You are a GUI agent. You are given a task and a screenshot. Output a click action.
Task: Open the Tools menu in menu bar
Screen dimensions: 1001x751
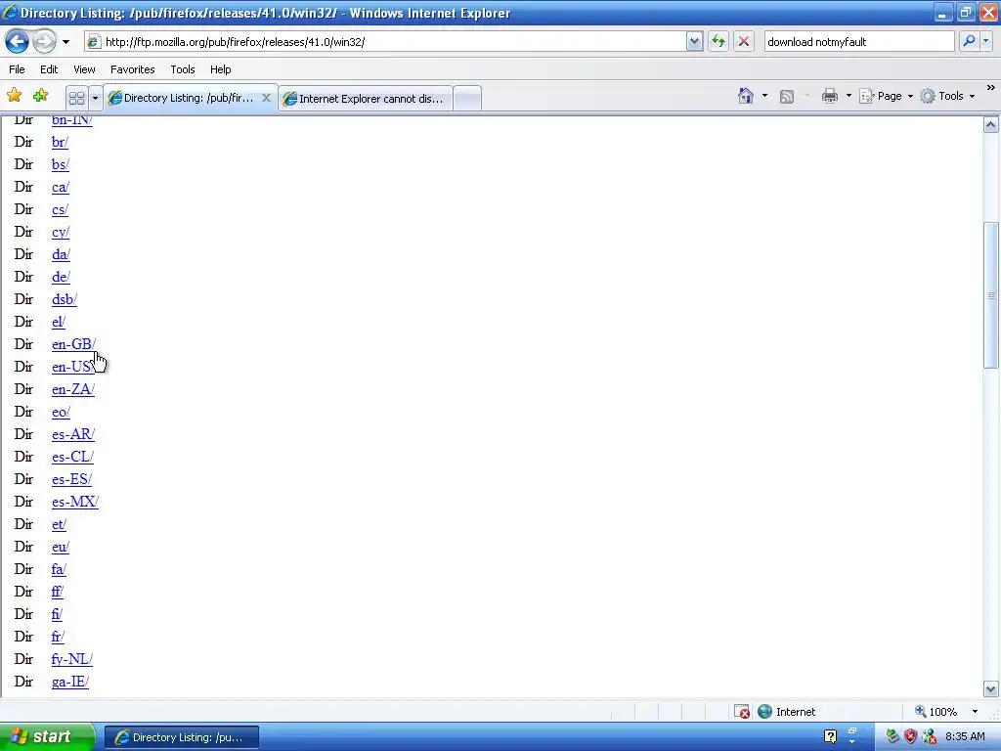pos(183,69)
